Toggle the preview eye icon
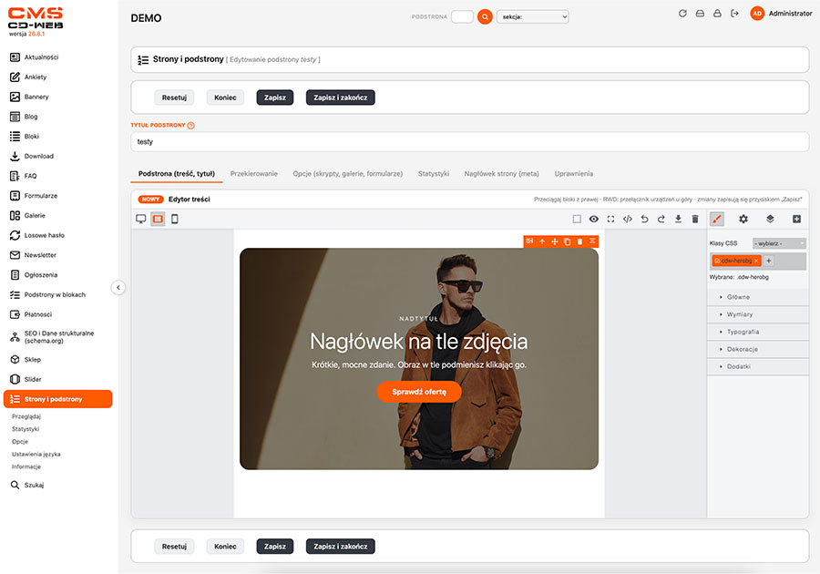The image size is (820, 574). point(593,219)
